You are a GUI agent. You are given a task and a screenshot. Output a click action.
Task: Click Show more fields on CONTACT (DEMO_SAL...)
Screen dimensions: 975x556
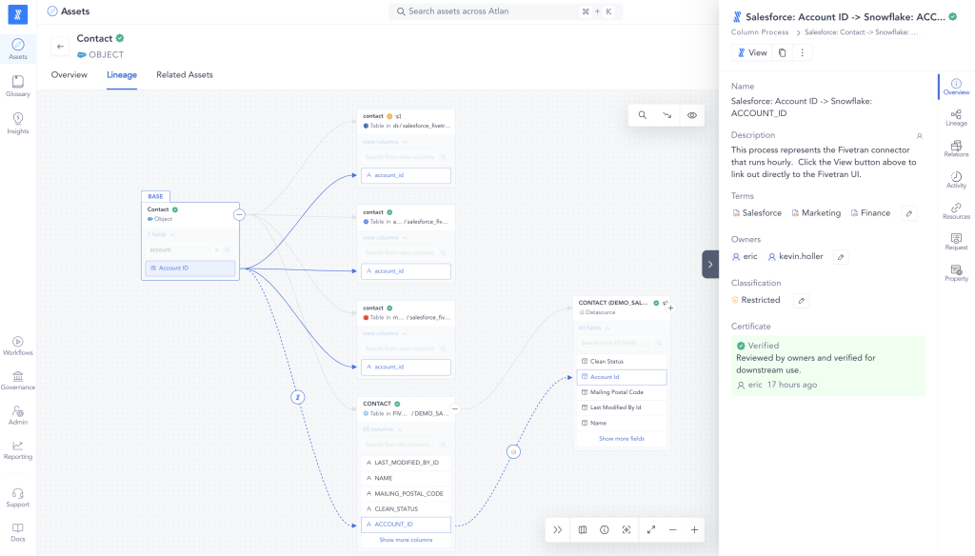tap(622, 438)
